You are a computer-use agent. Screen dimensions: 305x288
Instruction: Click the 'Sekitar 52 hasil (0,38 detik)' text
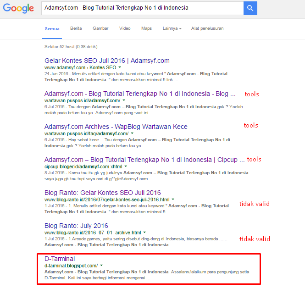[x=71, y=47]
